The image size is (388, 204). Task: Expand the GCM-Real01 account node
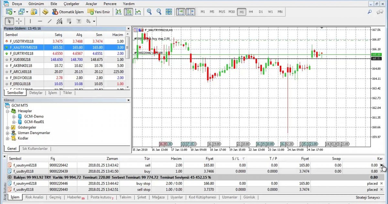pyautogui.click(x=14, y=122)
